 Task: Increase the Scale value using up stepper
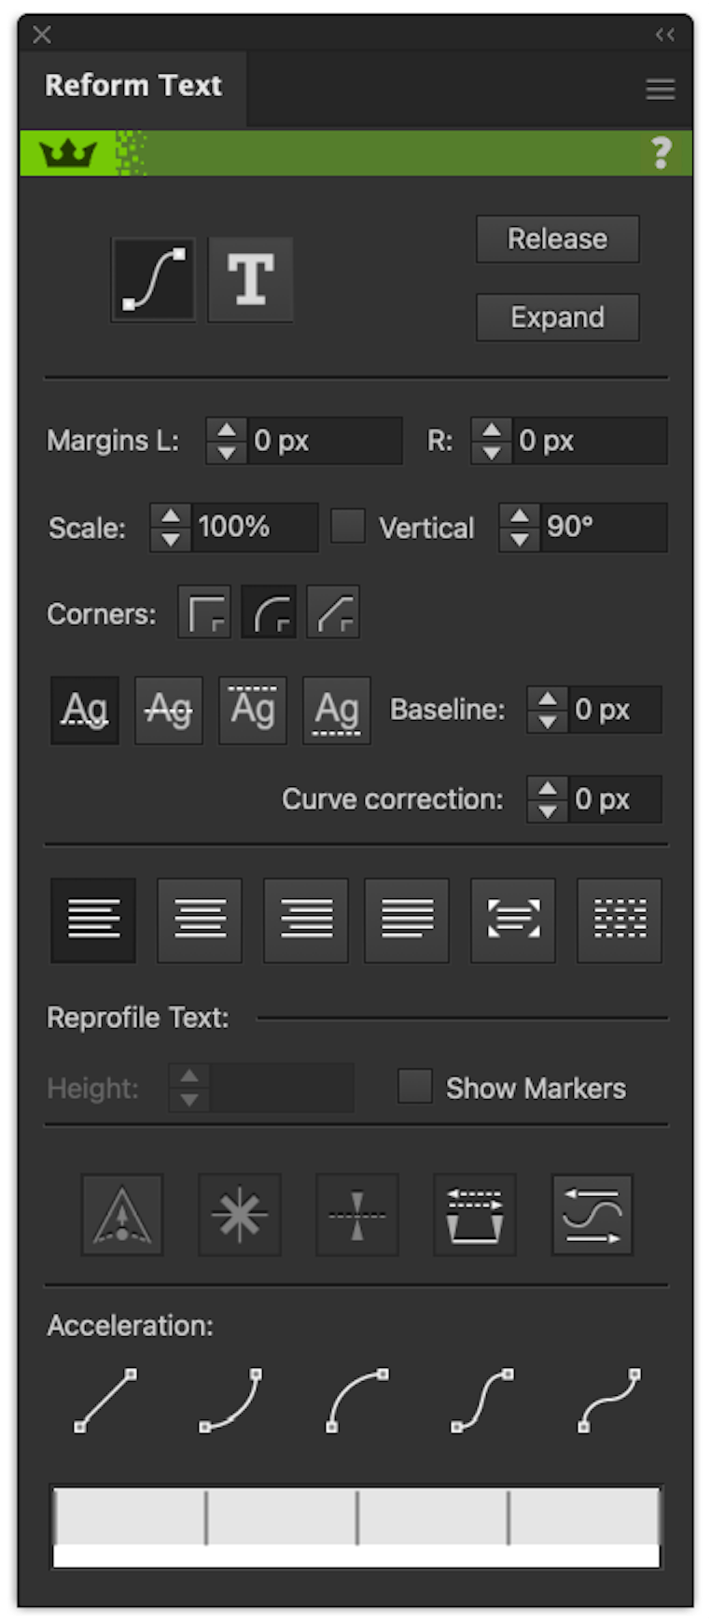click(170, 516)
